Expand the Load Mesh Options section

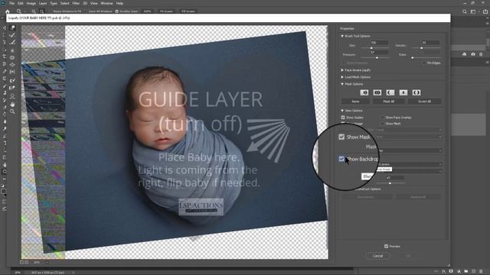[342, 77]
